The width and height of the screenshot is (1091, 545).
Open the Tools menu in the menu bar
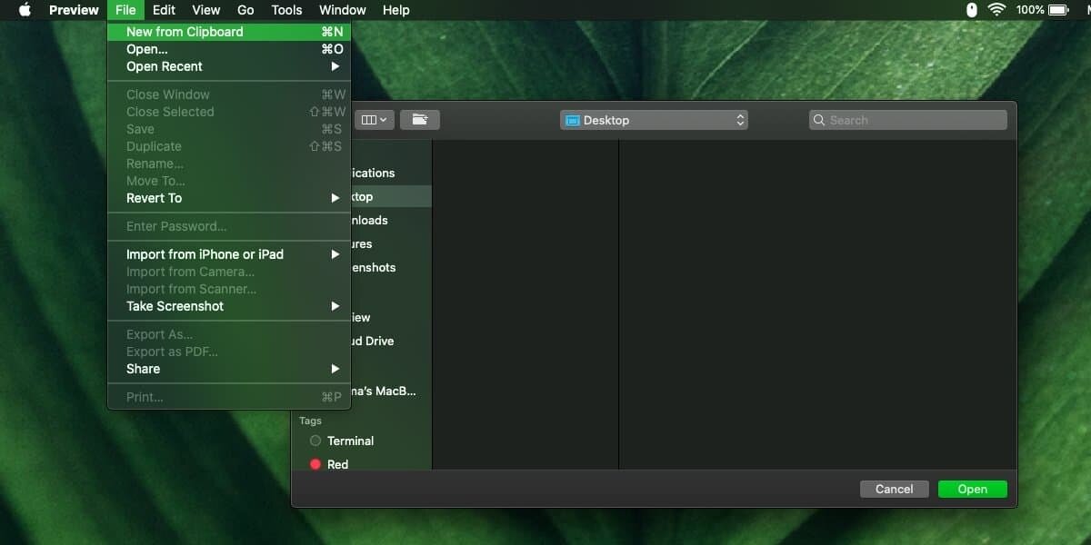click(x=286, y=10)
